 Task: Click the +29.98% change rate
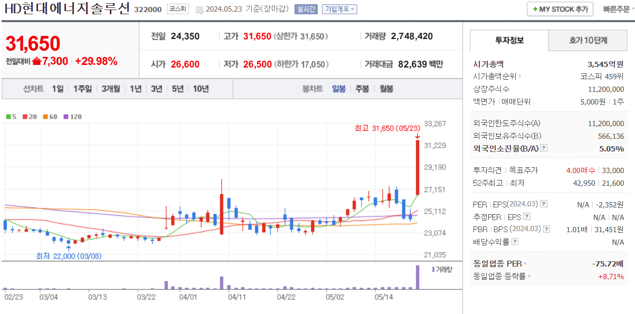(96, 61)
